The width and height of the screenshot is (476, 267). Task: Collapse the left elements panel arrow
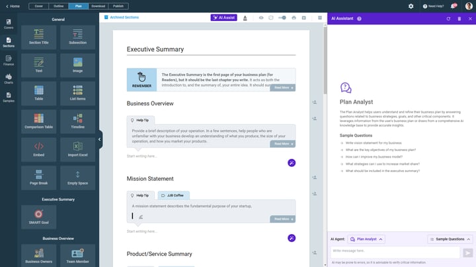100,139
